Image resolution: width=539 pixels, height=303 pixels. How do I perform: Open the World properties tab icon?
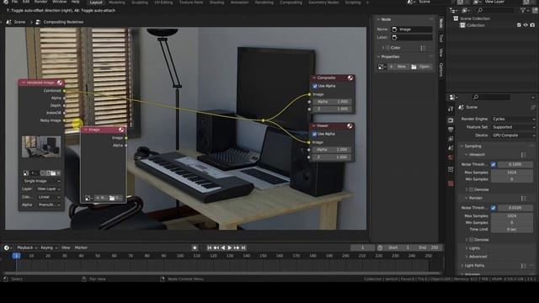pyautogui.click(x=451, y=157)
